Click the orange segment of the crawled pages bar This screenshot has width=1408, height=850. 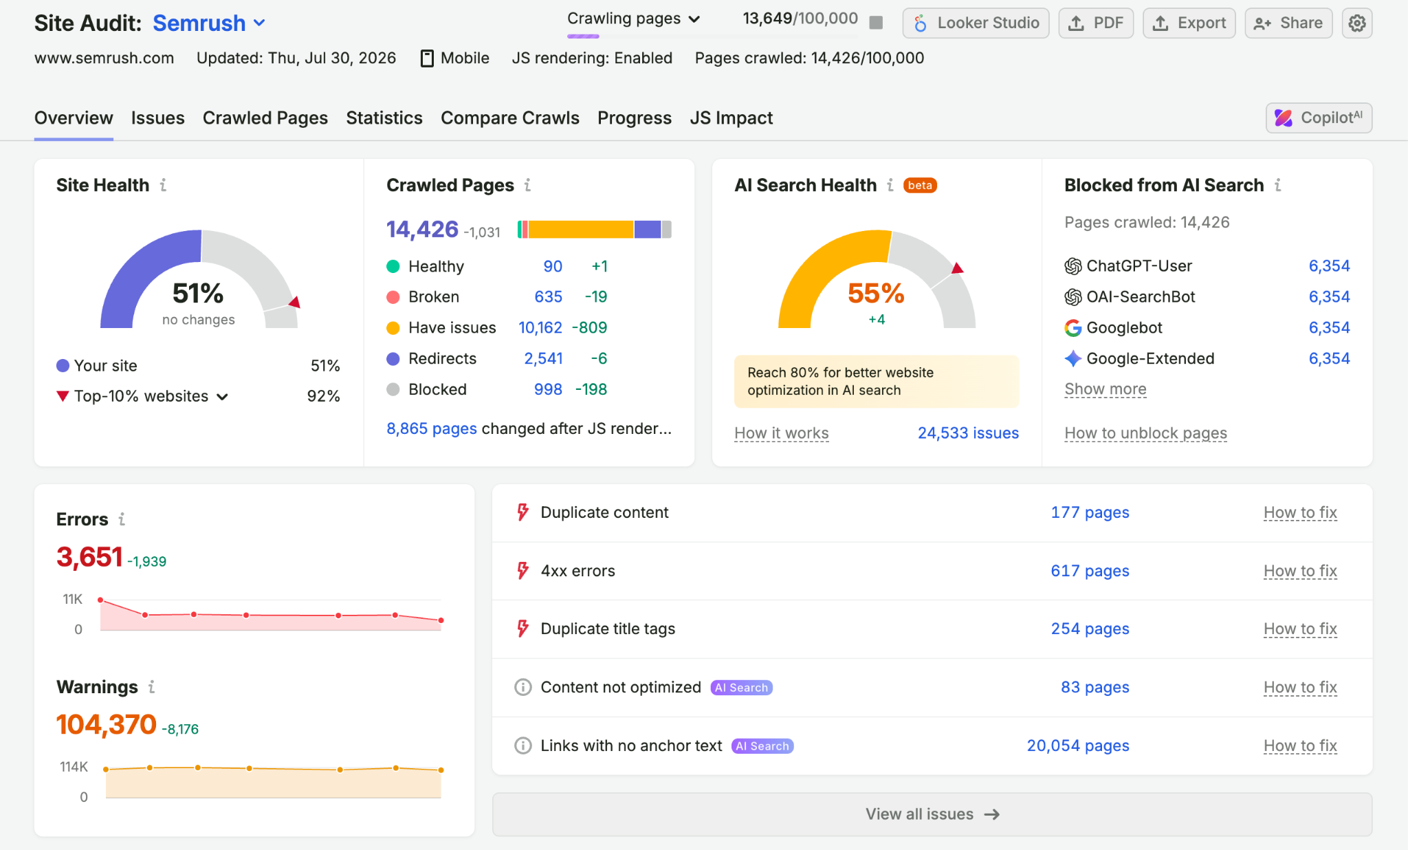coord(580,230)
